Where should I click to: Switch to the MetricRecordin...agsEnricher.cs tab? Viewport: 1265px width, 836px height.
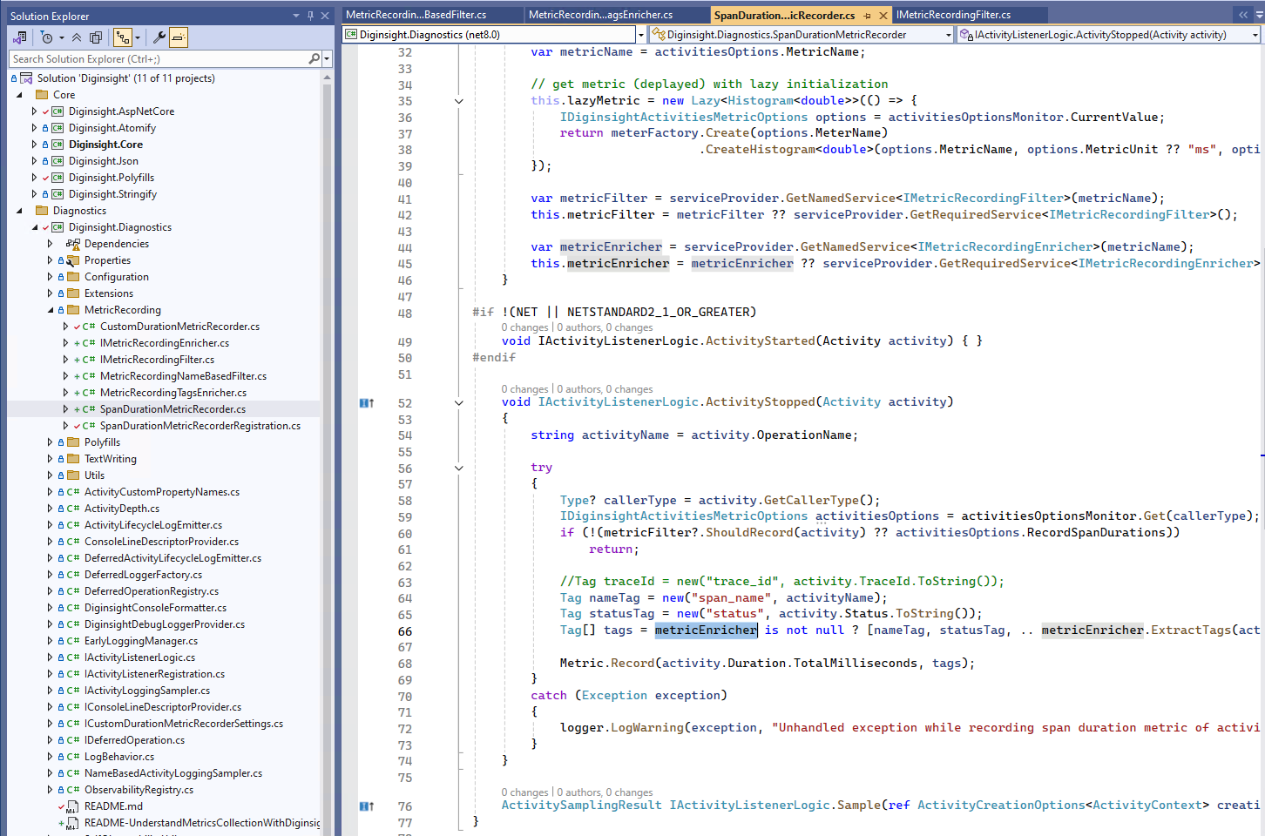(600, 15)
